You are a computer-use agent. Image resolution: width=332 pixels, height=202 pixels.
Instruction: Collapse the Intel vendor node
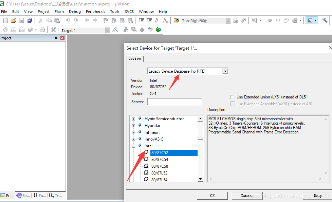133,146
